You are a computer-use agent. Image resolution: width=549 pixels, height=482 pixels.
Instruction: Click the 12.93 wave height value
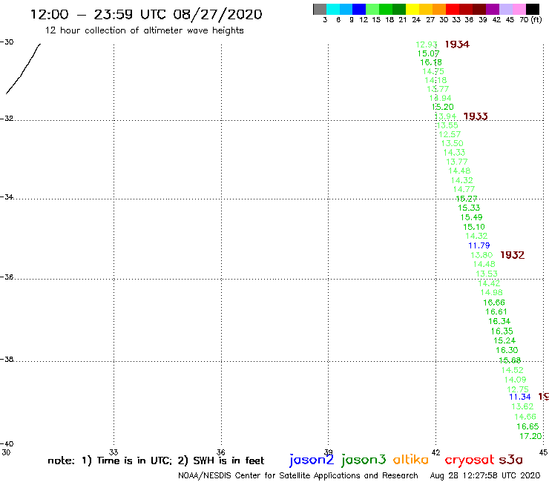click(426, 44)
